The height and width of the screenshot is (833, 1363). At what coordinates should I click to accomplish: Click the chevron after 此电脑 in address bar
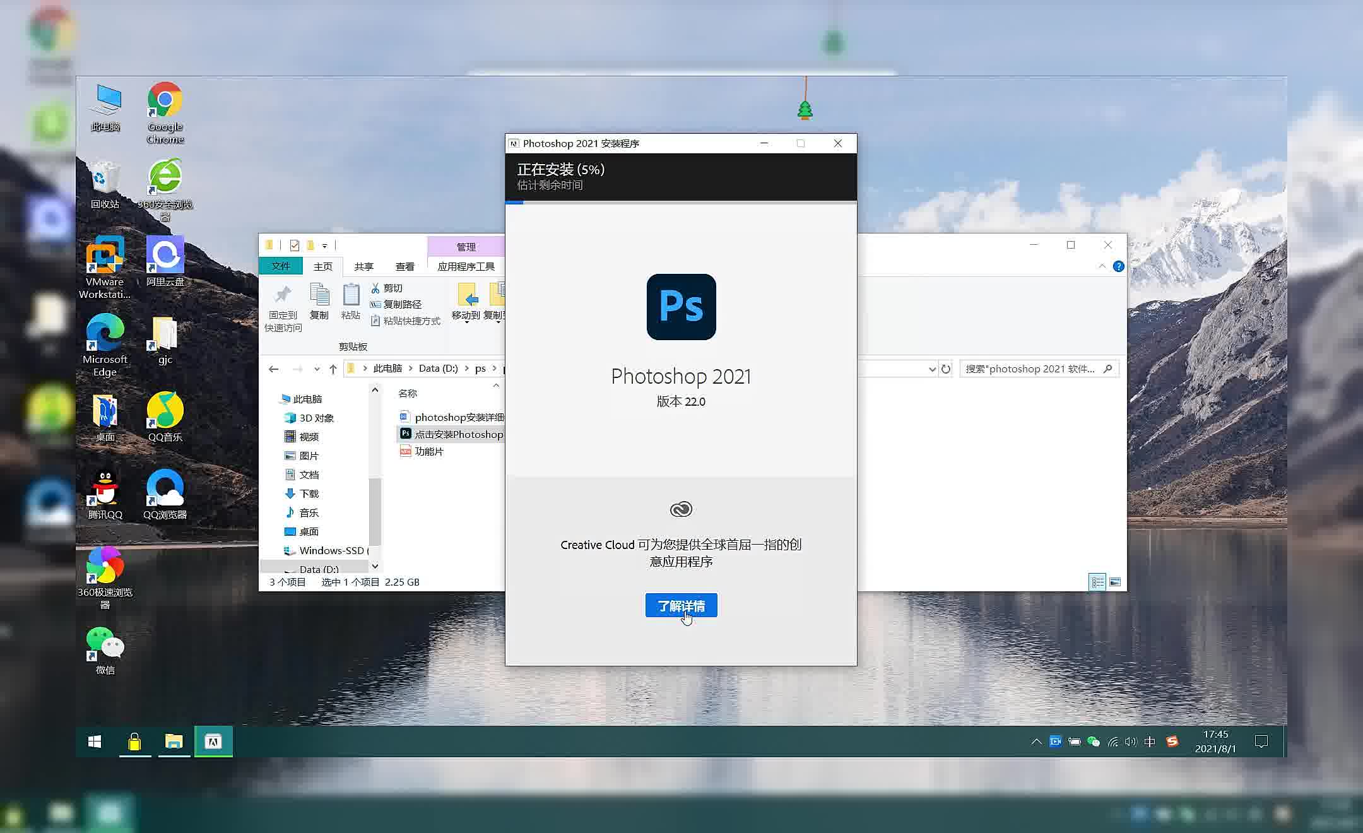(x=410, y=369)
